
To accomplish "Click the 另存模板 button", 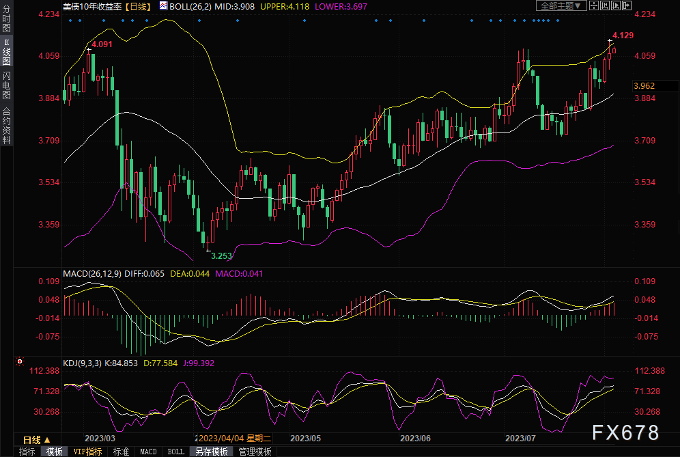I will (212, 452).
